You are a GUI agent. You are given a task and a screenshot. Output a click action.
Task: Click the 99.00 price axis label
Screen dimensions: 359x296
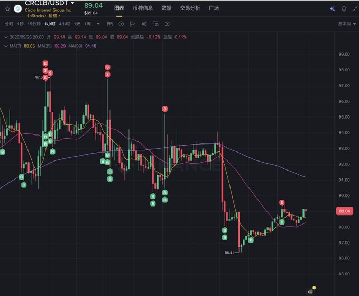coord(344,55)
